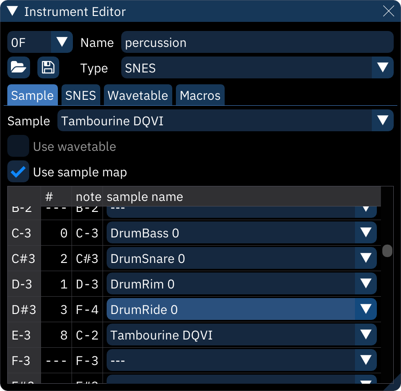Open the Tambourine DQVI row dropdown arrow

tap(366, 335)
